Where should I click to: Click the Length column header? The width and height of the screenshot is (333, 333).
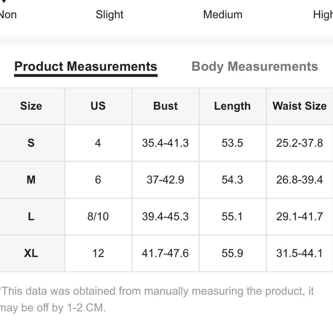232,106
